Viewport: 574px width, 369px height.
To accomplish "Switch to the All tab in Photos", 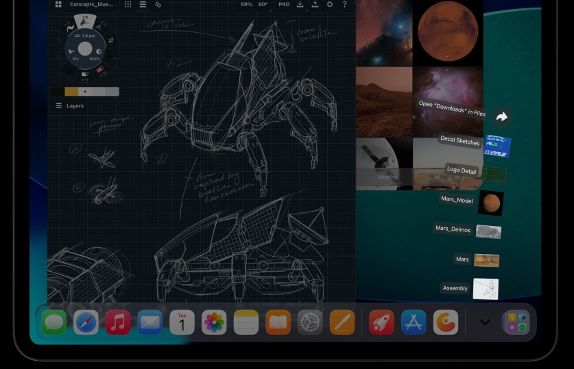I will point(437,177).
